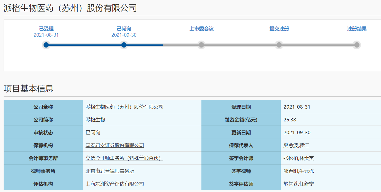Click the 提交注册 timeline node dot
The width and height of the screenshot is (381, 192).
(x=279, y=45)
